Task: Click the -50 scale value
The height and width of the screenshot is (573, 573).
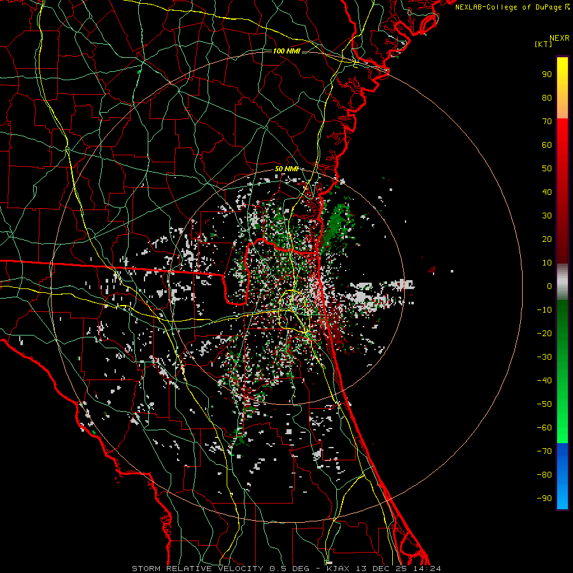Action: tap(544, 404)
